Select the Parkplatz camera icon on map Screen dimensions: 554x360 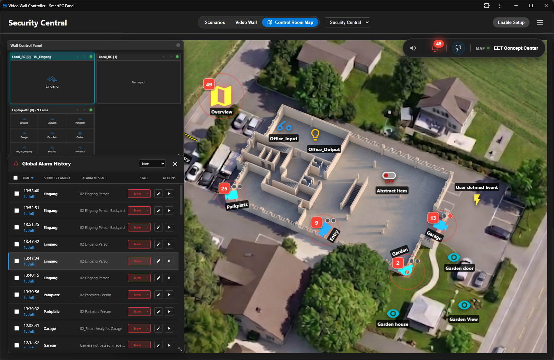coord(232,195)
